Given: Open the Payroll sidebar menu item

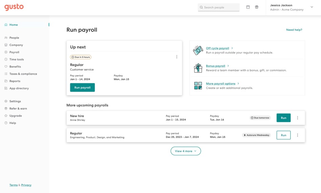Looking at the screenshot, I should pyautogui.click(x=14, y=52).
